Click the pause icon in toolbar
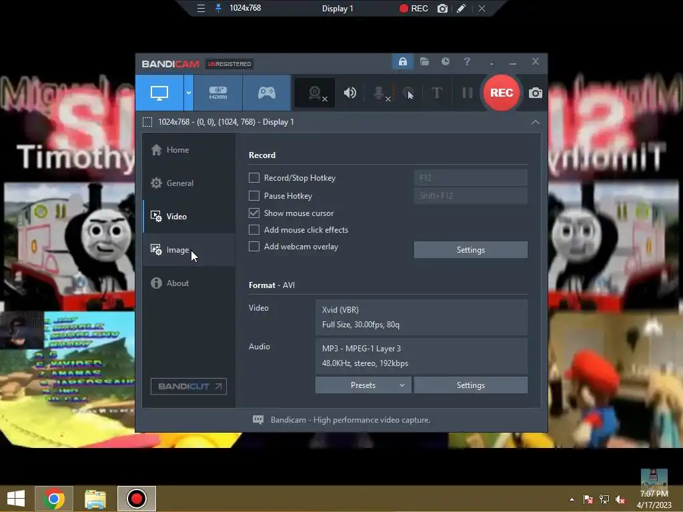This screenshot has width=683, height=512. coord(468,93)
